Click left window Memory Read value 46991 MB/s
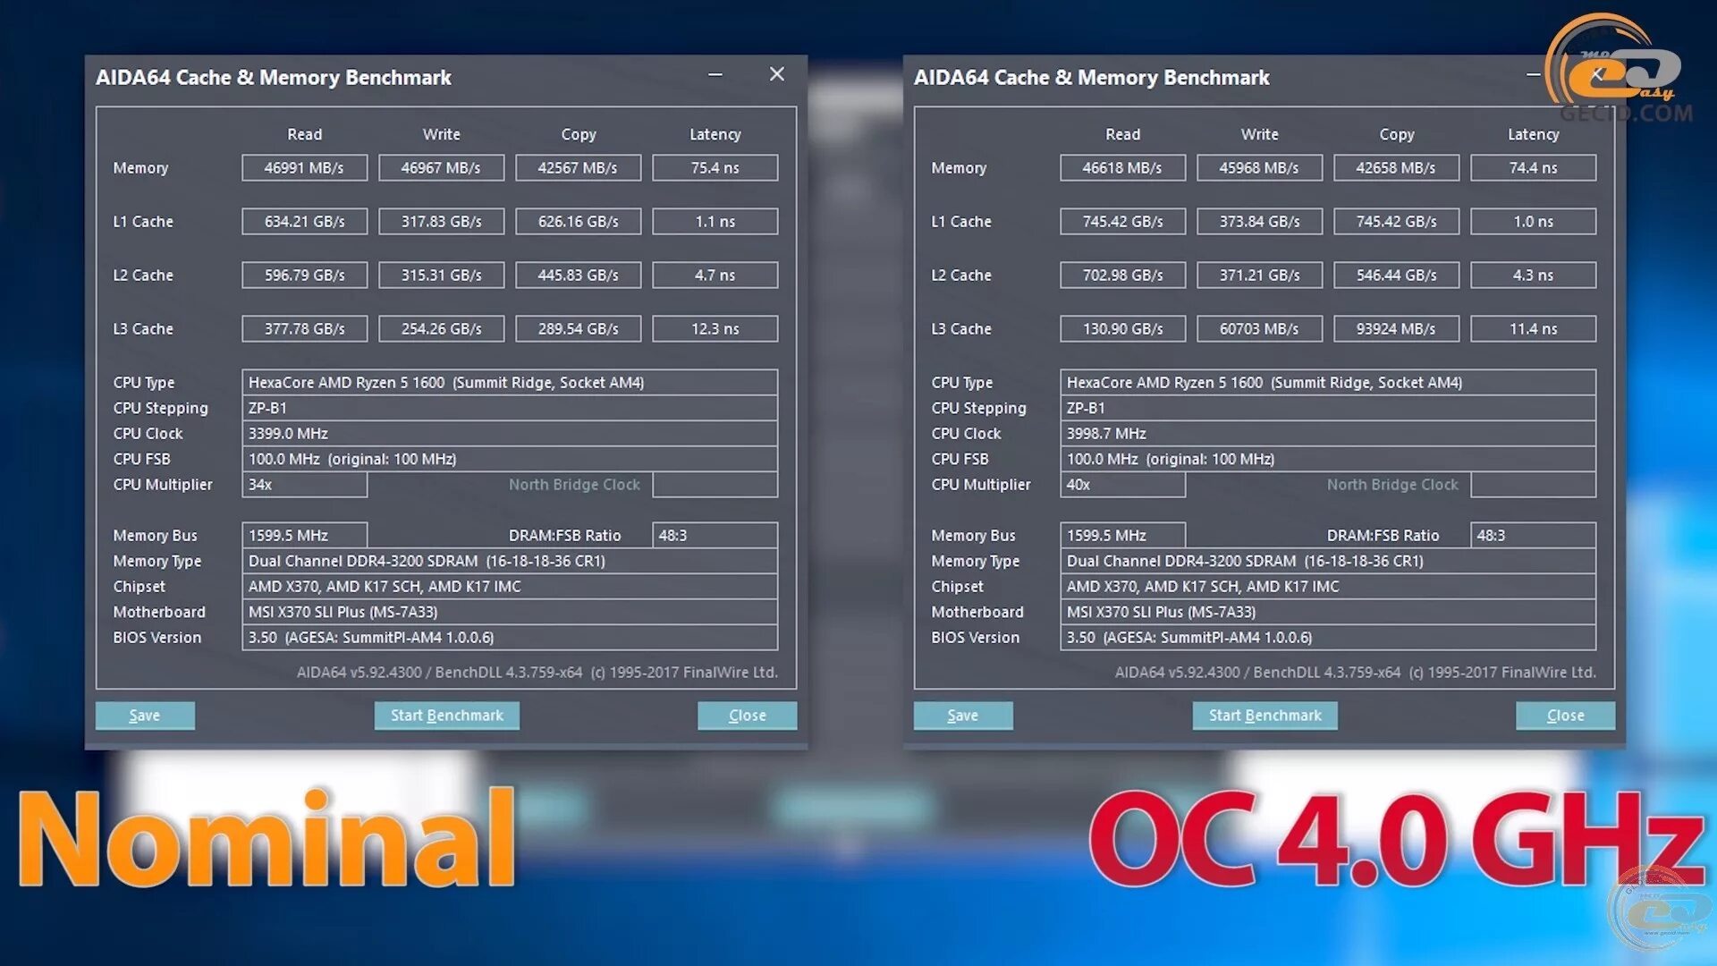The width and height of the screenshot is (1717, 966). 304,168
